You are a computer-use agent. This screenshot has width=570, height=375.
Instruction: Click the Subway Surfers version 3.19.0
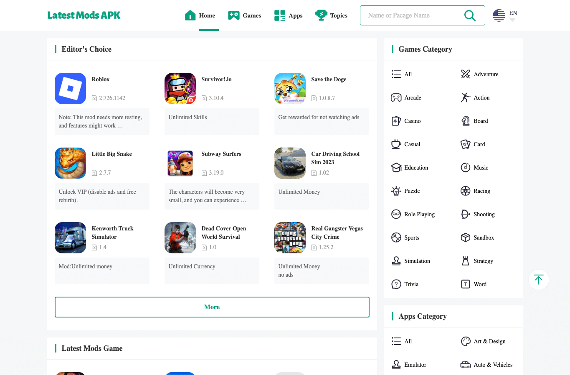tap(216, 172)
